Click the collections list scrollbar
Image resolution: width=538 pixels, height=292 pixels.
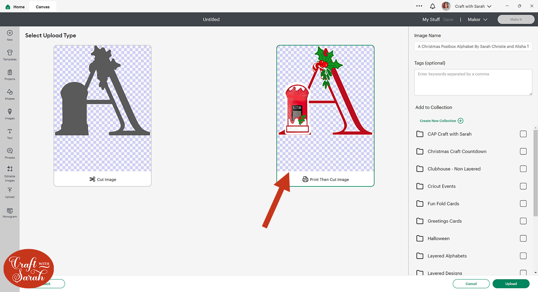[x=536, y=172]
